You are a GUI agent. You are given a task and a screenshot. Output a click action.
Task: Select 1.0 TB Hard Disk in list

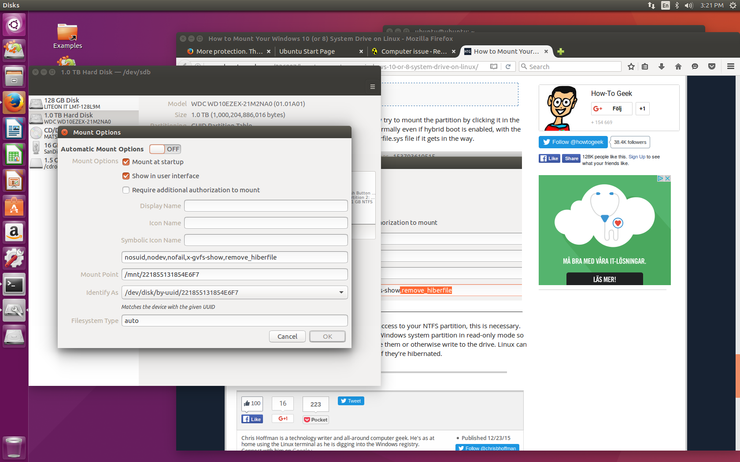coord(84,118)
